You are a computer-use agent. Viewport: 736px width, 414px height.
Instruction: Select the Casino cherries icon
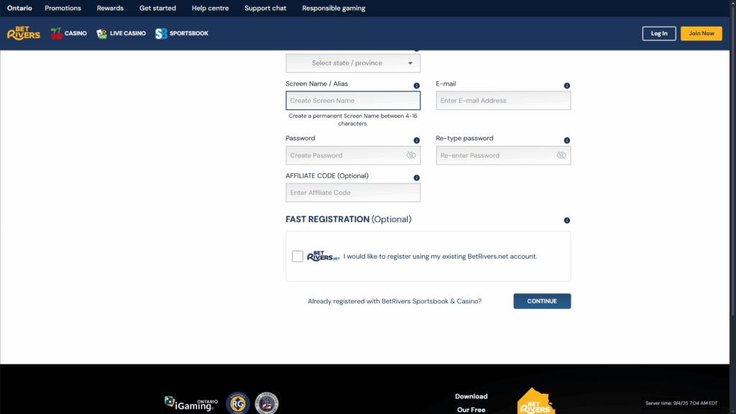[55, 32]
